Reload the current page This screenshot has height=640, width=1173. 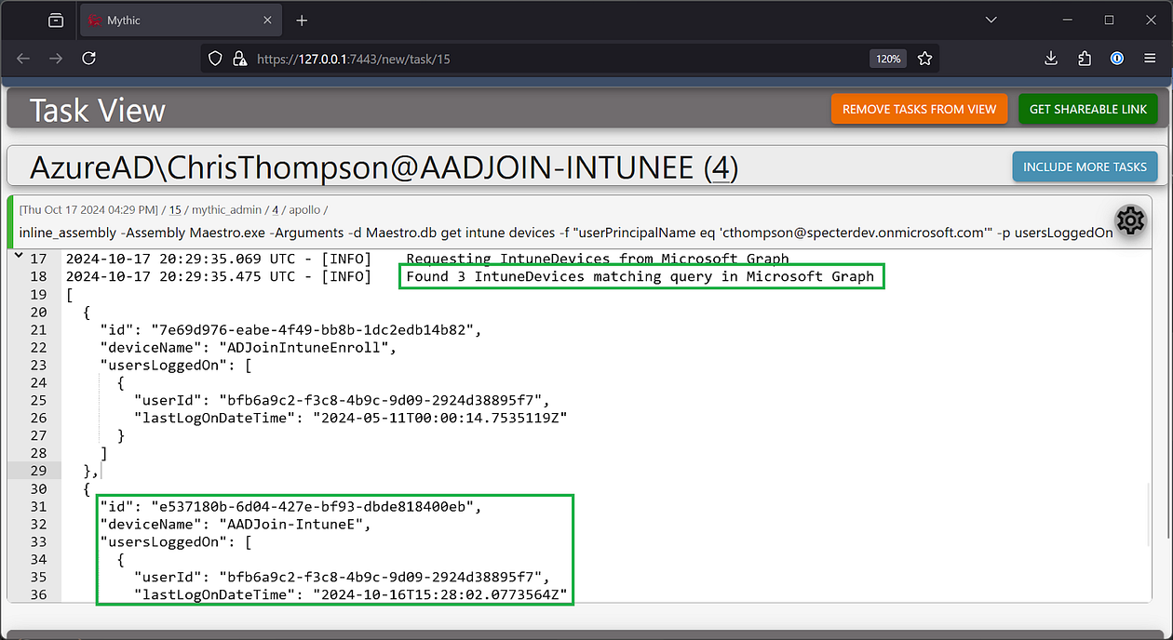88,59
